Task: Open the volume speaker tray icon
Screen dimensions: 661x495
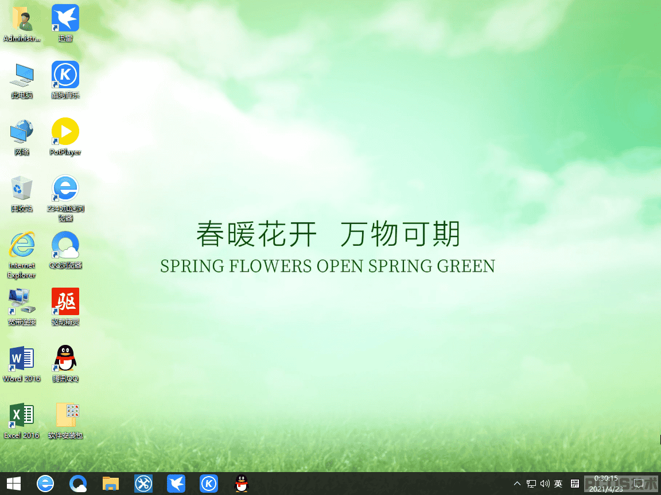Action: point(545,484)
